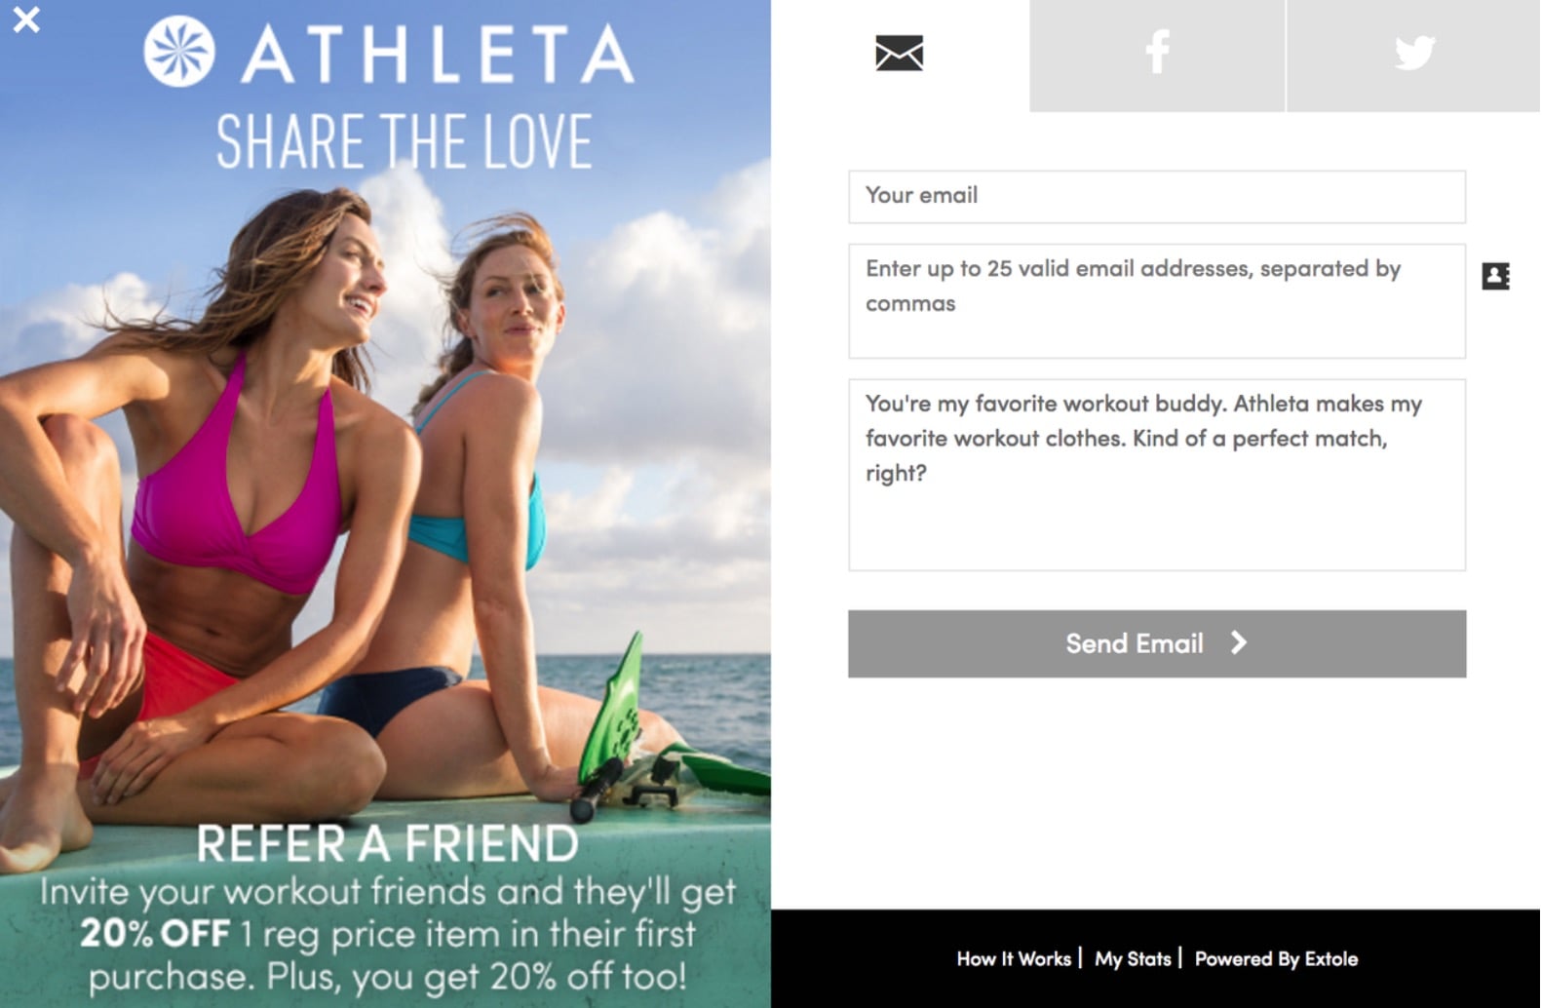This screenshot has width=1542, height=1008.
Task: Click the friends' email addresses box
Action: click(x=1156, y=300)
